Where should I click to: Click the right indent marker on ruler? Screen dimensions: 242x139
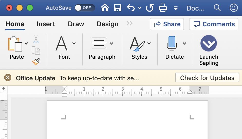click(x=190, y=92)
